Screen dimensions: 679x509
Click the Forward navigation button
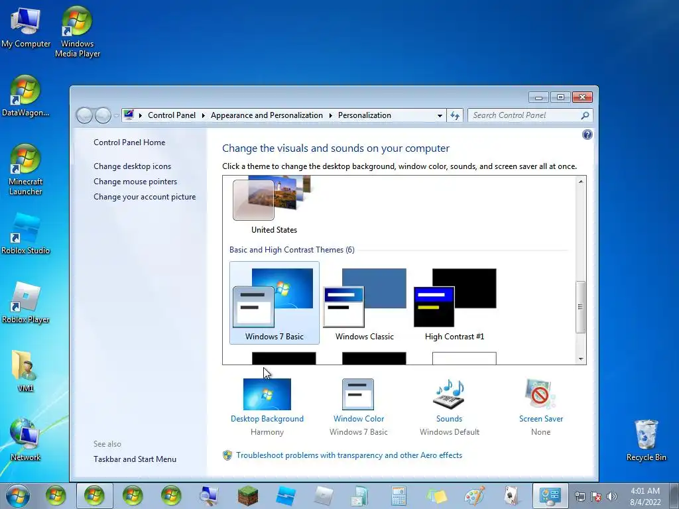click(103, 115)
